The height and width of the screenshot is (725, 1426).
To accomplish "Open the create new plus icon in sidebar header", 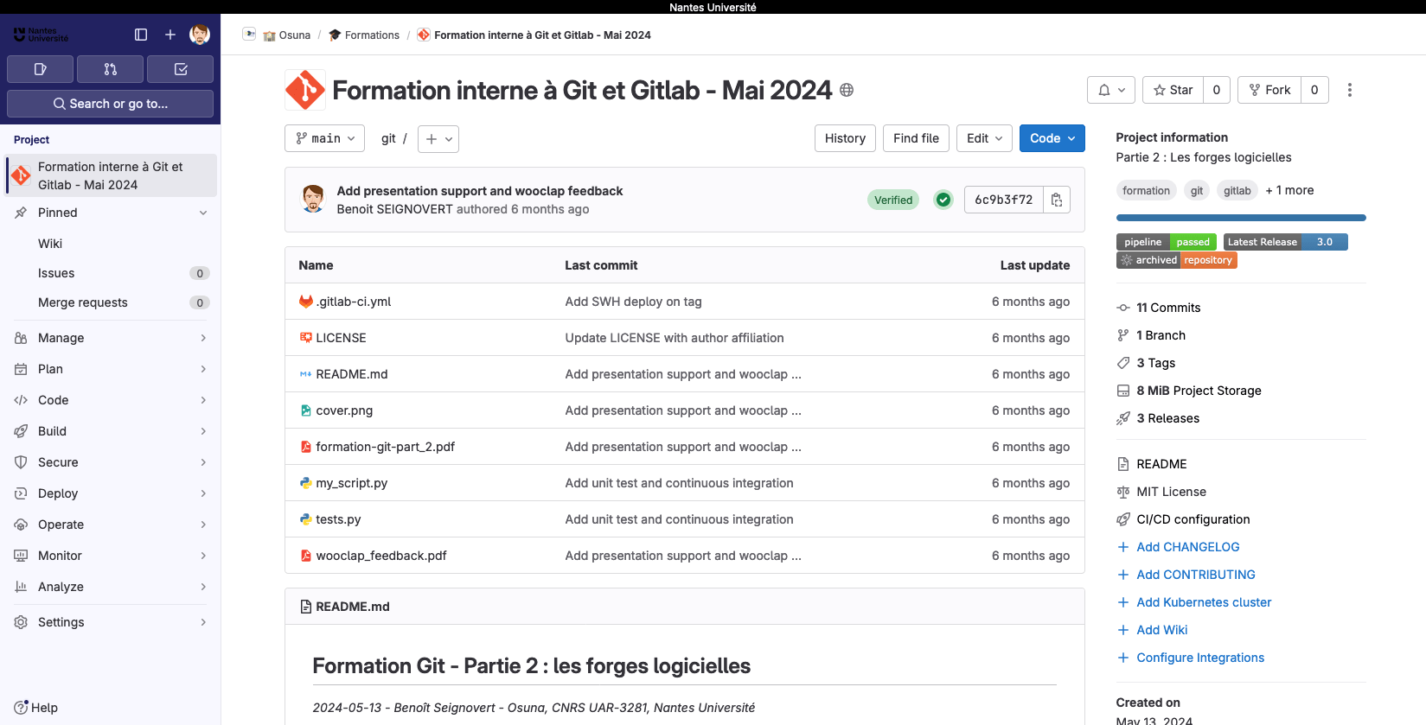I will click(170, 35).
